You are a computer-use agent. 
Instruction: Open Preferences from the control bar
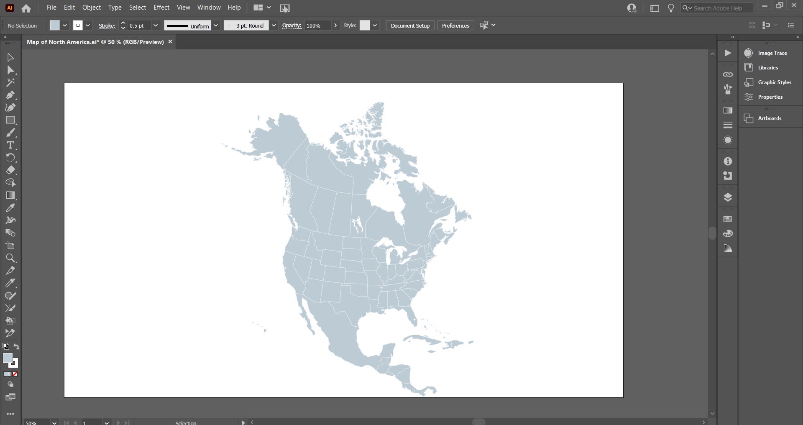(455, 26)
